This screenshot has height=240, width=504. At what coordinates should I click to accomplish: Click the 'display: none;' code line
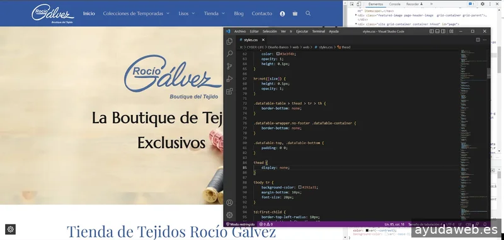[275, 168]
